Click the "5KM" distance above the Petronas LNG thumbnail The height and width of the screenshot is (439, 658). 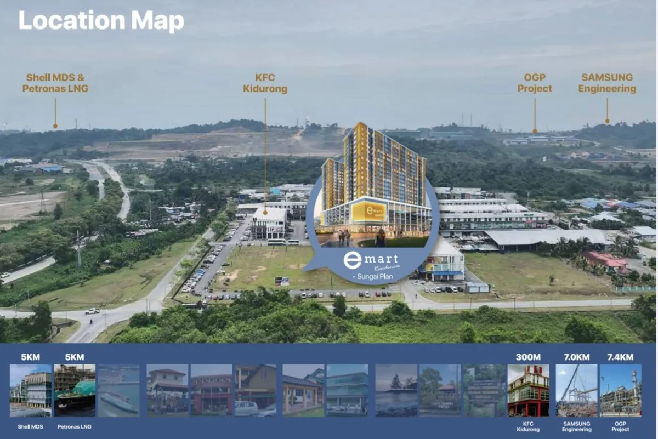[75, 357]
